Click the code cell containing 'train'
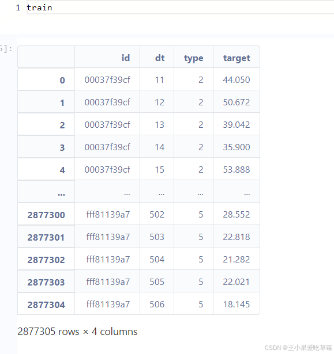The height and width of the screenshot is (354, 334). click(180, 7)
